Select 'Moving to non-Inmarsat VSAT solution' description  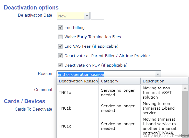pos(161,92)
